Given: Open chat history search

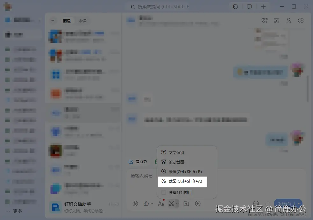Looking at the screenshot, I should point(276,20).
